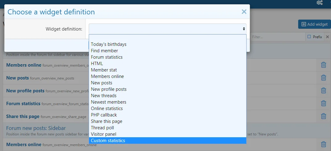Click the Filter input field
Screen dimensions: 331x151
click(x=276, y=37)
